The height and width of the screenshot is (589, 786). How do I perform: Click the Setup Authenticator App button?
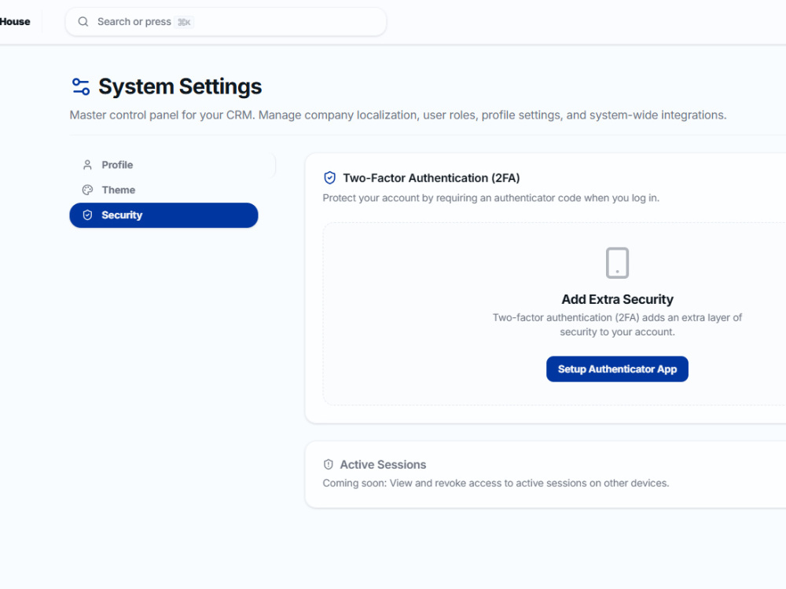click(617, 369)
